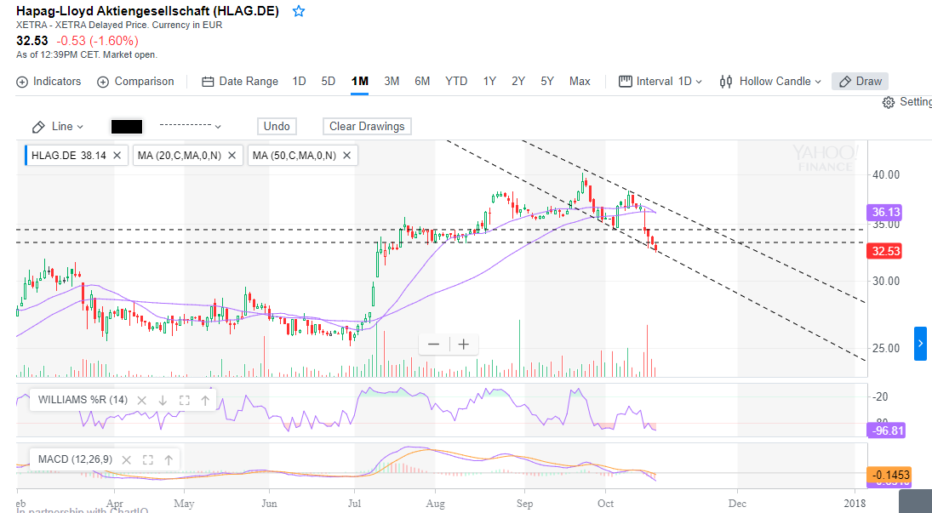Select the 6M time range

tap(422, 82)
